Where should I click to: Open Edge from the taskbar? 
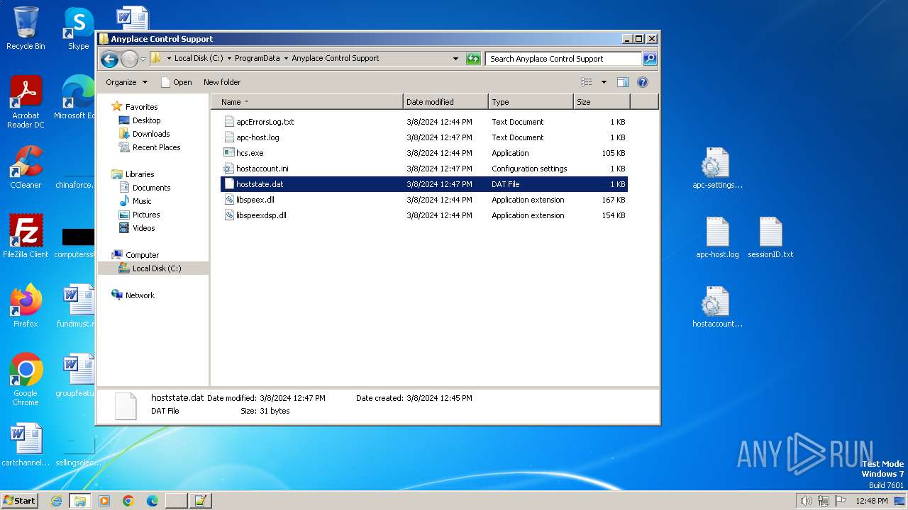click(153, 501)
